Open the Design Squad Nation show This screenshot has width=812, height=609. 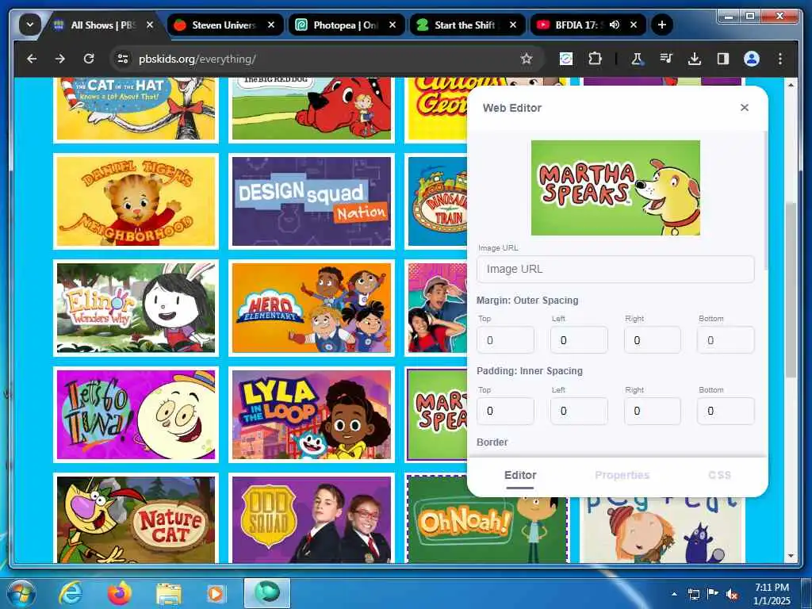[x=311, y=201]
